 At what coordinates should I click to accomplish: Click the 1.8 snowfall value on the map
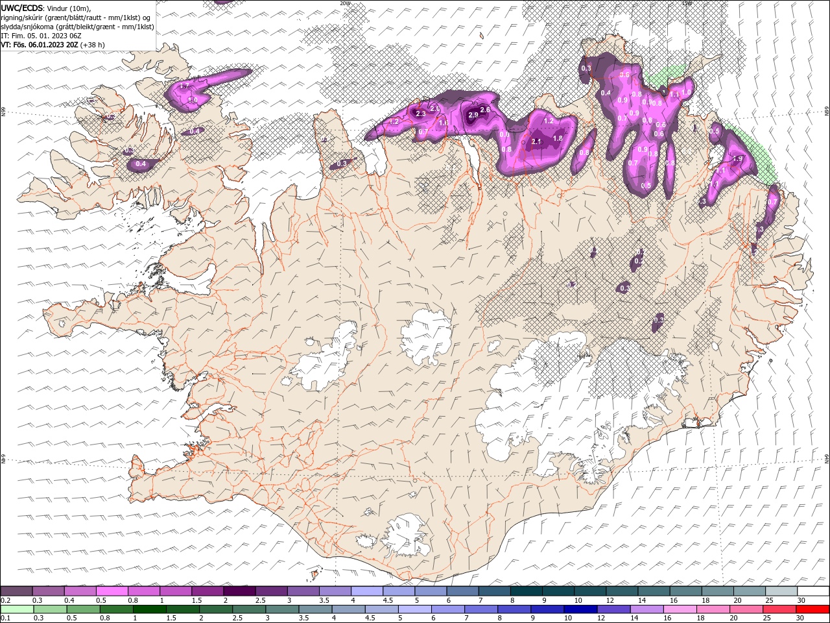[558, 139]
